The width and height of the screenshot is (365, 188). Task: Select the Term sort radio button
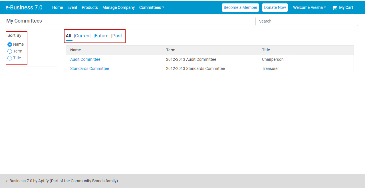(10, 51)
